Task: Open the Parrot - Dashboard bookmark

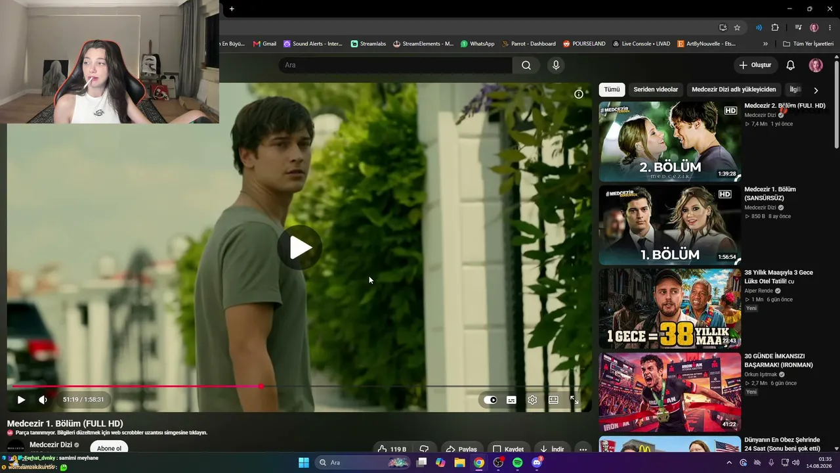Action: (x=529, y=44)
